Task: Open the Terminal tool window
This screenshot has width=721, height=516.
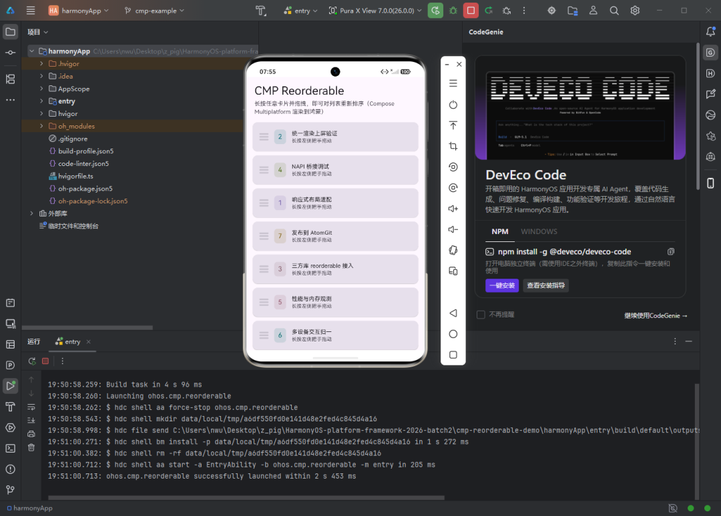Action: 10,449
